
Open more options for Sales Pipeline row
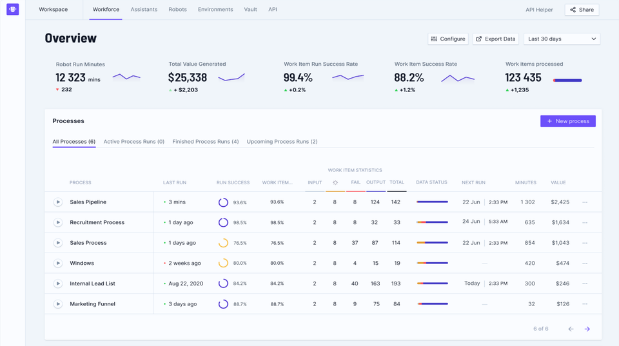585,202
